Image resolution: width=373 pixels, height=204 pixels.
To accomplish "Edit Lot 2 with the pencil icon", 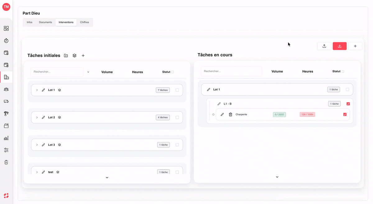I will point(44,118).
